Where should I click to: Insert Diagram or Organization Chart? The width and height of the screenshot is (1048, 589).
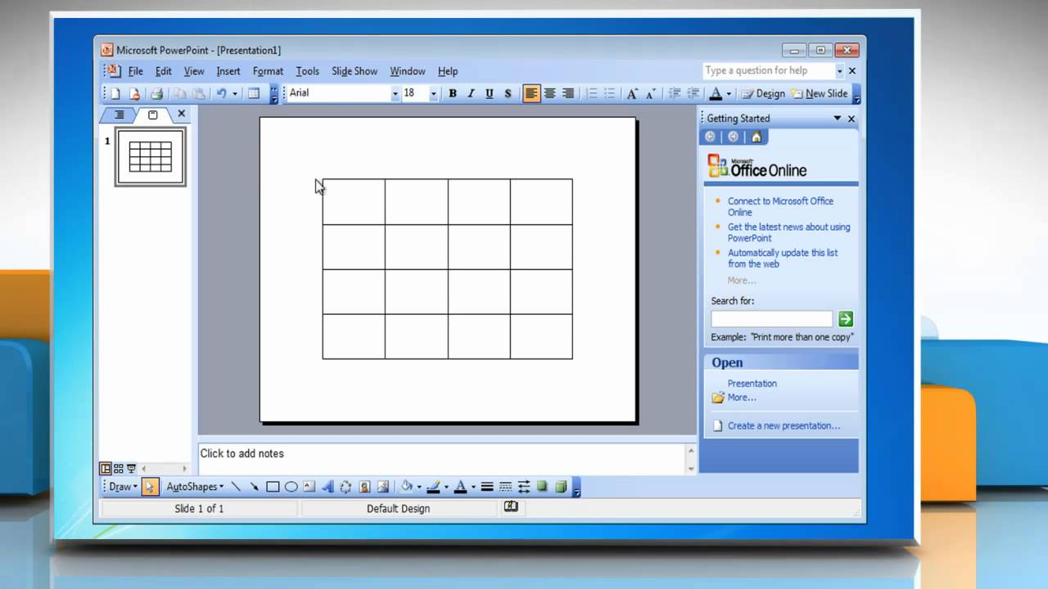tap(346, 487)
